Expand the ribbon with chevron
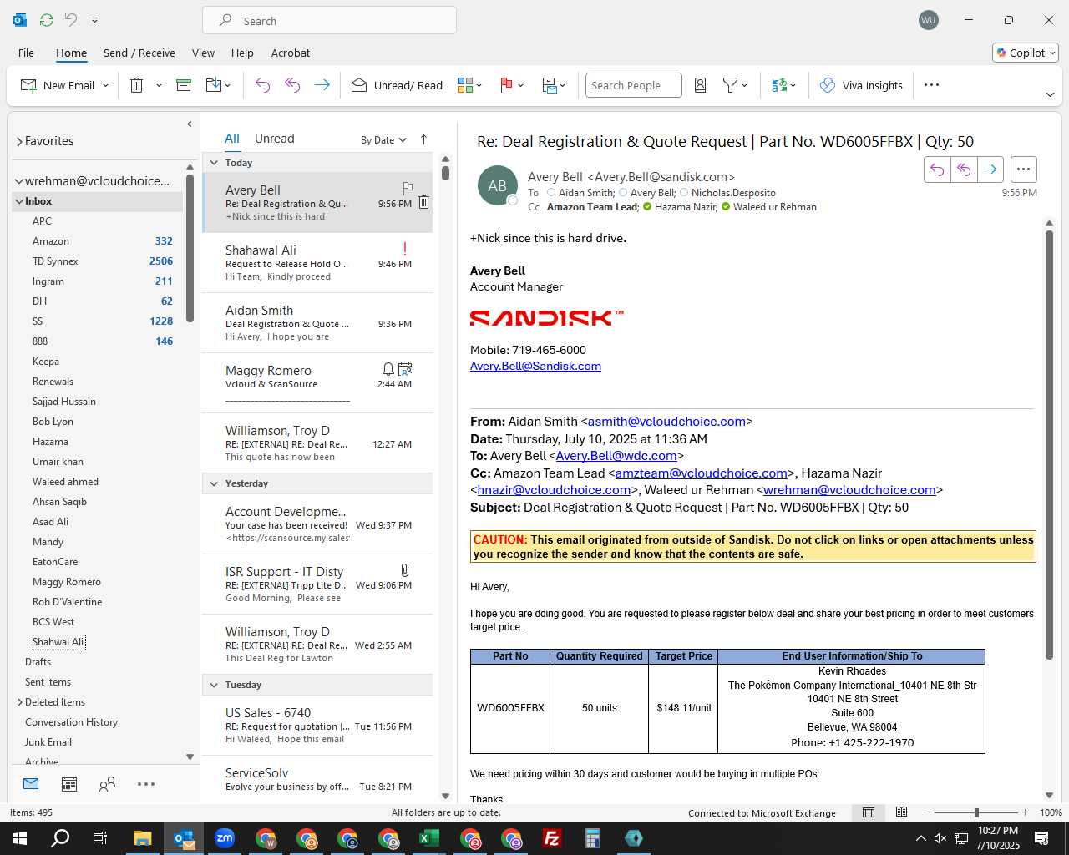Viewport: 1069px width, 855px height. click(x=1050, y=95)
